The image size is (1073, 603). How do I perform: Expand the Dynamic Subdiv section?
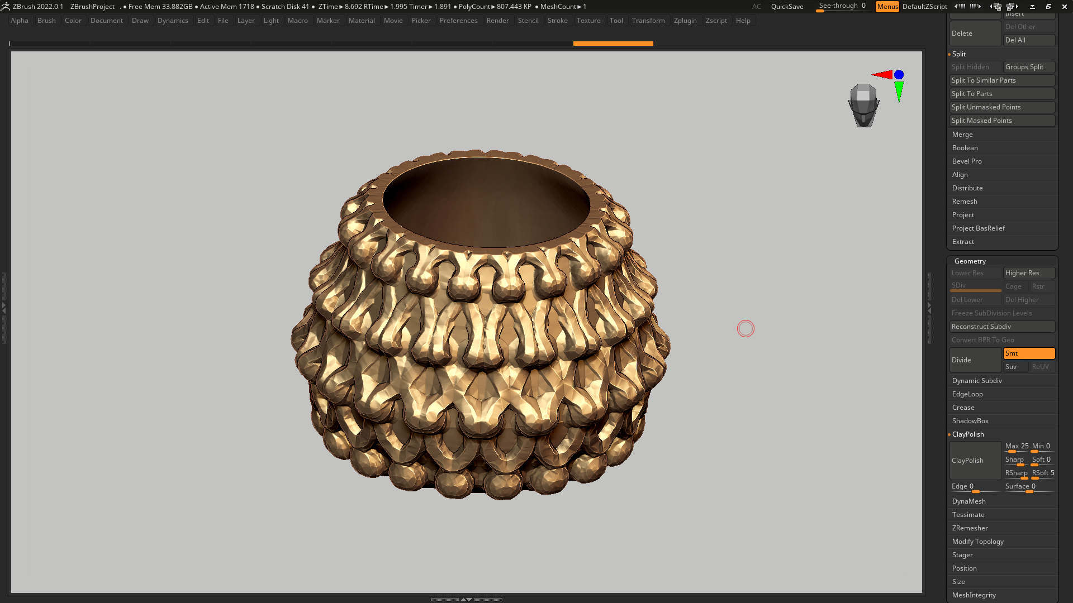(977, 381)
